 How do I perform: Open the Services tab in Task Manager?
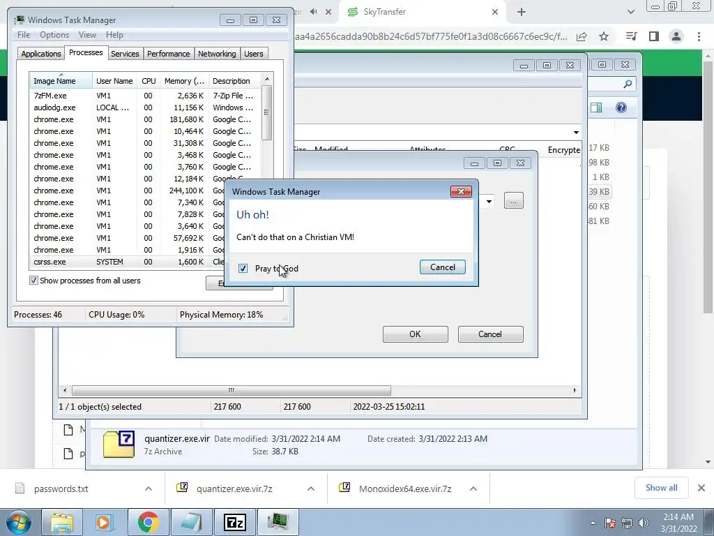coord(125,54)
